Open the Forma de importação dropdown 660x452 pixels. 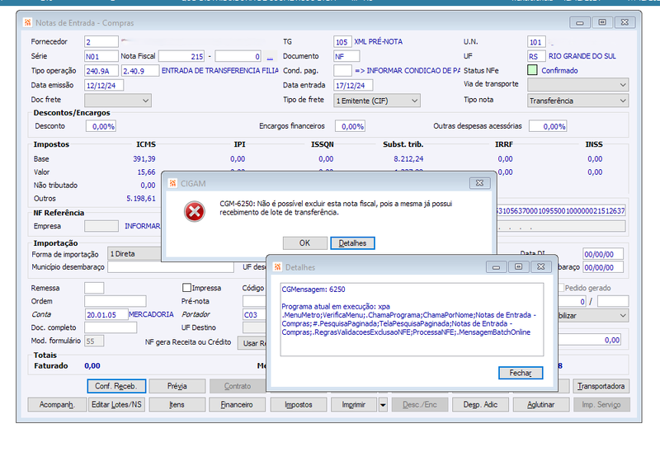(134, 254)
